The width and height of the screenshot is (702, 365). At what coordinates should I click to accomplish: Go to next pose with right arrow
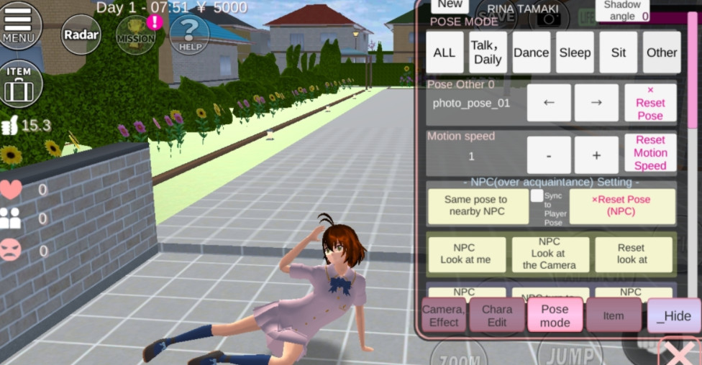[x=596, y=103]
